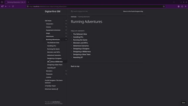Open Classes in the sidebar
The image size is (188, 106).
coord(48,27)
